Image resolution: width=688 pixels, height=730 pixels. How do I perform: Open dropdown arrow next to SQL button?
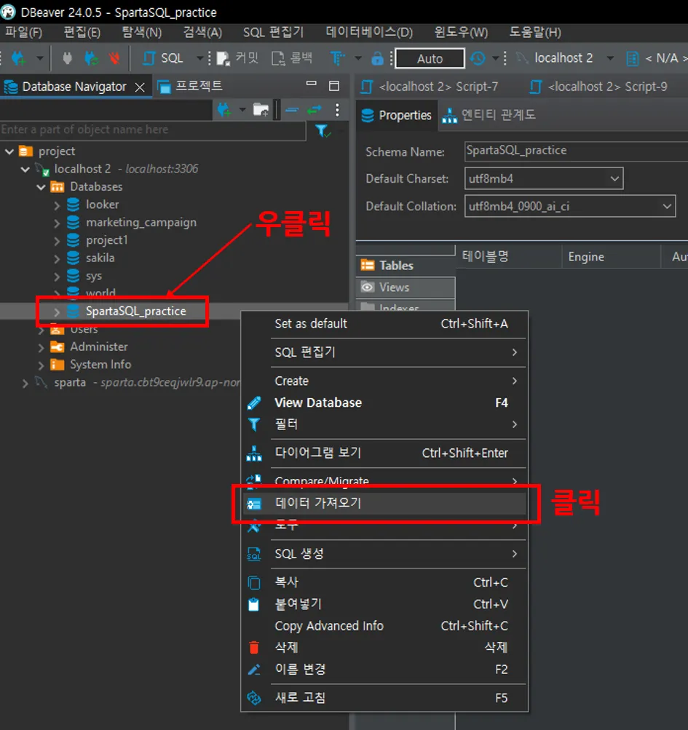click(x=199, y=58)
